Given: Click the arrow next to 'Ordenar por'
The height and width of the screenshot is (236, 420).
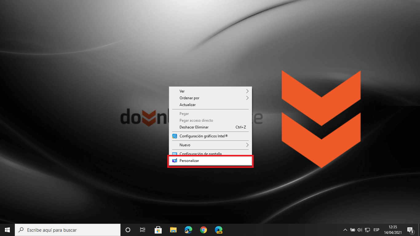Looking at the screenshot, I should click(x=247, y=98).
